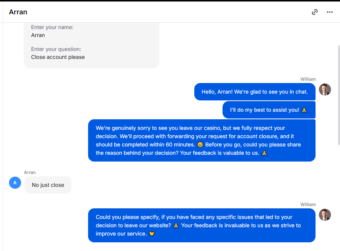Click the praying hands emoji in assist message
Image resolution: width=340 pixels, height=251 pixels.
[x=304, y=110]
